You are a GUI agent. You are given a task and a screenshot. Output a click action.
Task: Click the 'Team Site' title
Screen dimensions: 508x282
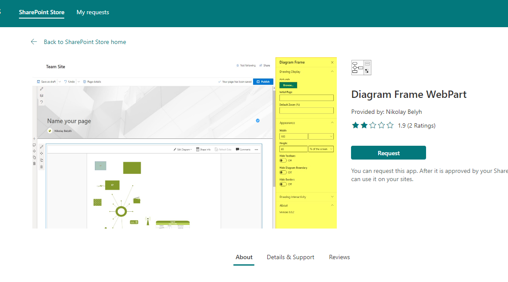point(55,67)
